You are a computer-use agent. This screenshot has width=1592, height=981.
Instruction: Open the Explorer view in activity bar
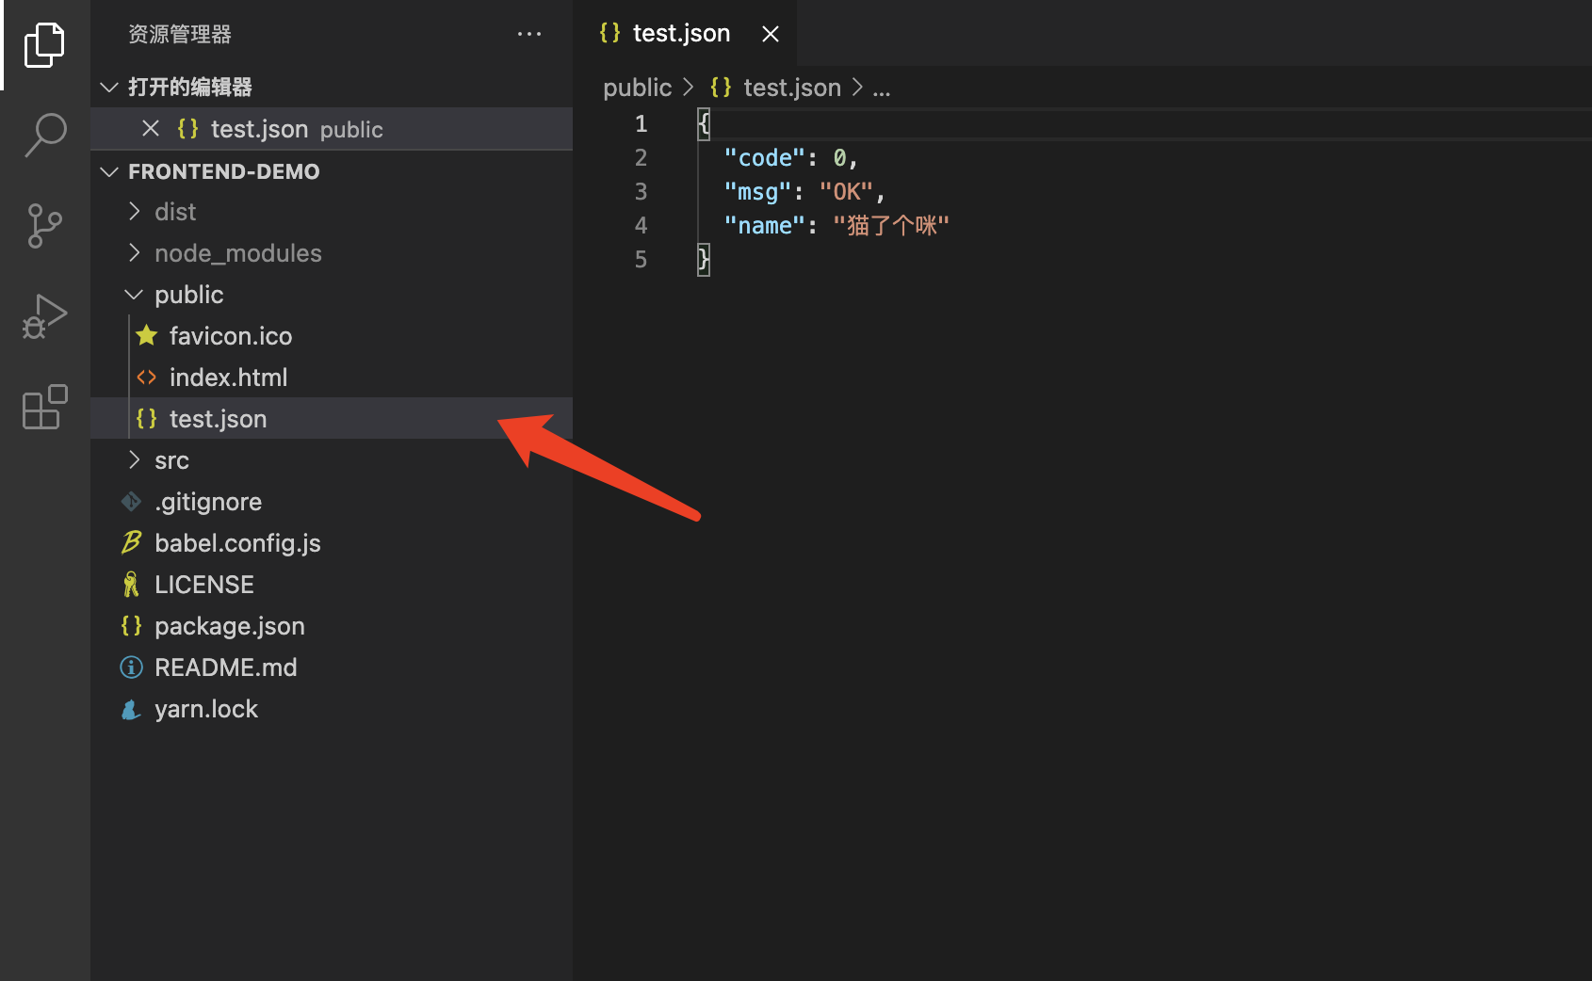pos(44,45)
